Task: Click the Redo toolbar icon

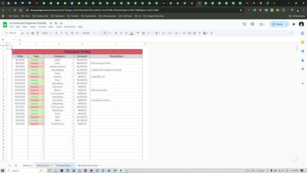Action: click(28, 33)
